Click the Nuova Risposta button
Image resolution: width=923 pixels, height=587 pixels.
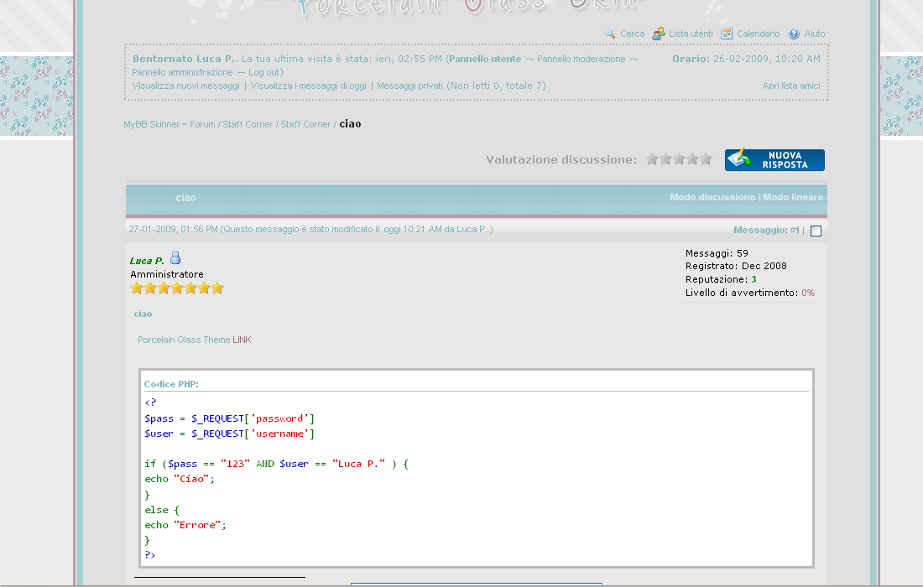[x=774, y=160]
